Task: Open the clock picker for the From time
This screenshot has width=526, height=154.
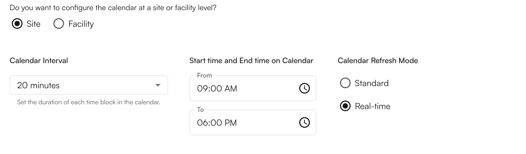Action: pos(304,88)
